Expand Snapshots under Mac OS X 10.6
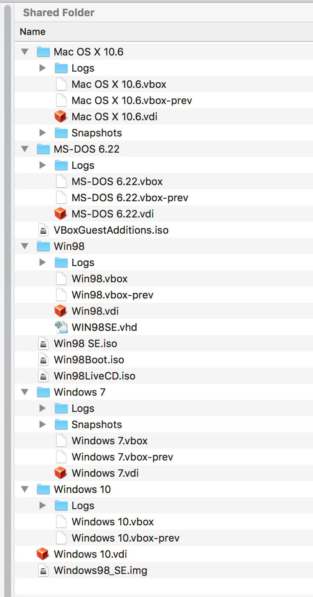The height and width of the screenshot is (597, 313). click(43, 133)
